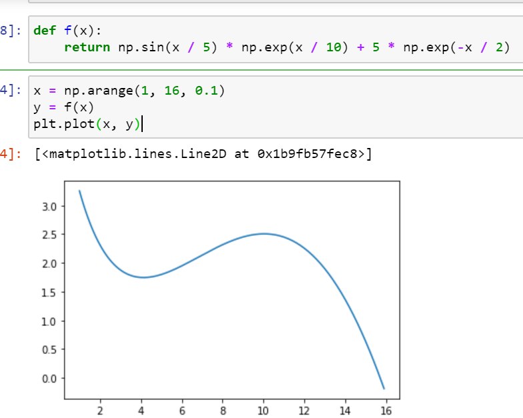The image size is (523, 418).
Task: Click the return np.sin line of code
Action: (x=287, y=47)
